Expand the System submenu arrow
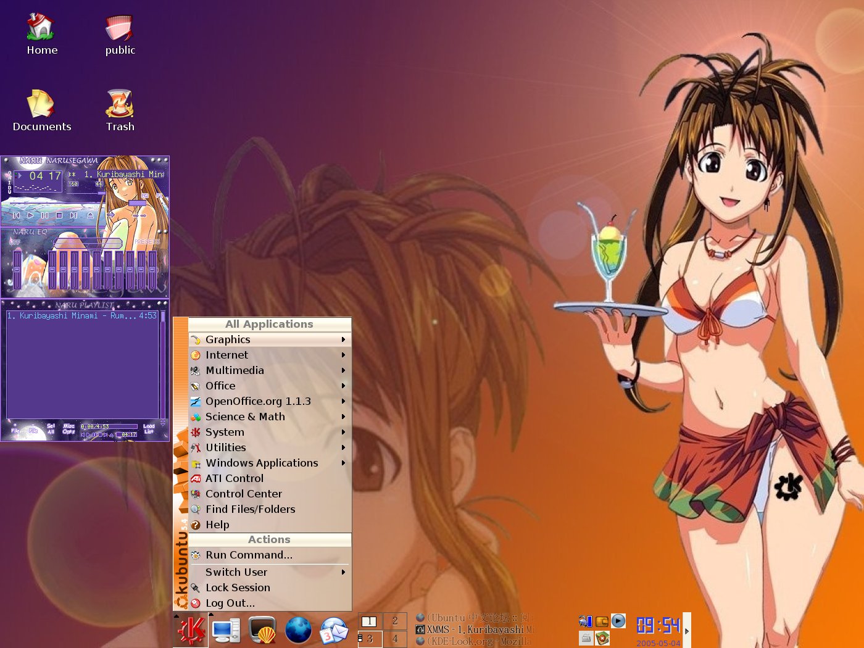 pos(344,432)
